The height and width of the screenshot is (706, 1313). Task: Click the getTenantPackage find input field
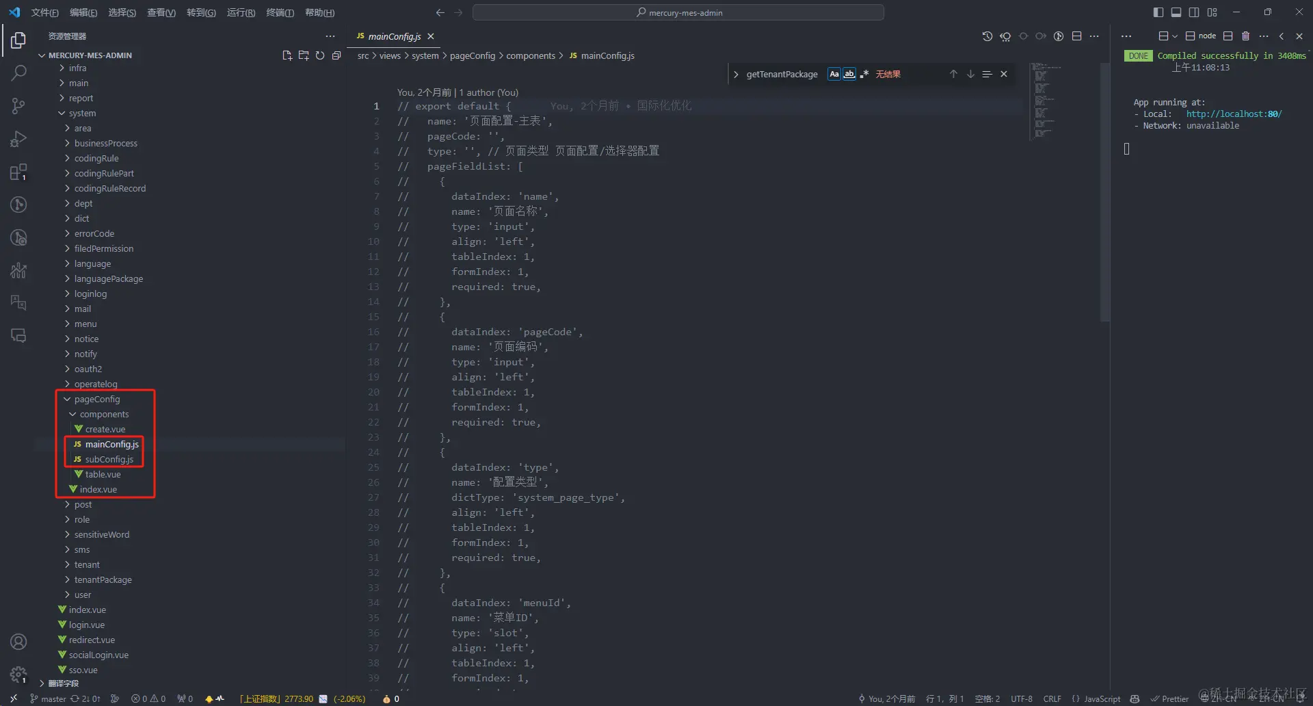(x=783, y=74)
